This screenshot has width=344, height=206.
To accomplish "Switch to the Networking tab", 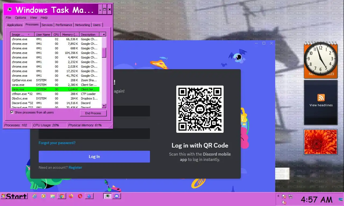I will point(83,25).
